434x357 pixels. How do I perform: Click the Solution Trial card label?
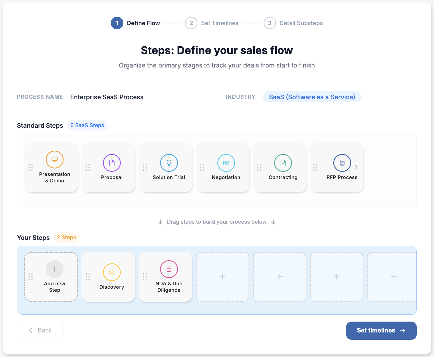coord(169,177)
